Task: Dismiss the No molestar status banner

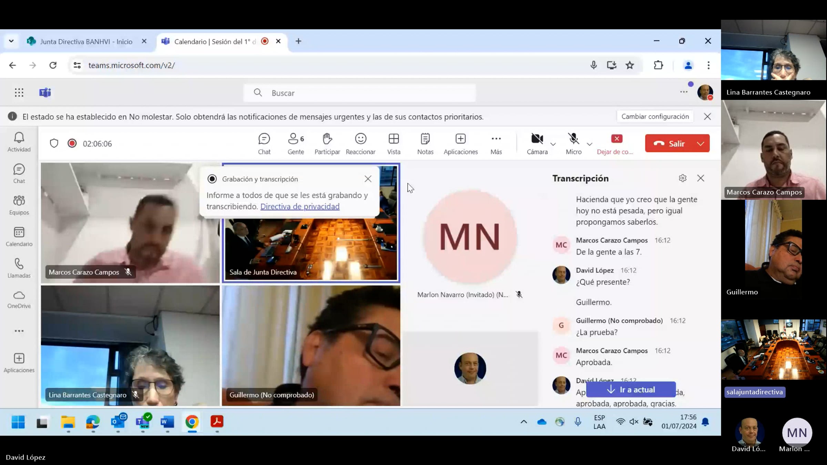Action: (707, 116)
